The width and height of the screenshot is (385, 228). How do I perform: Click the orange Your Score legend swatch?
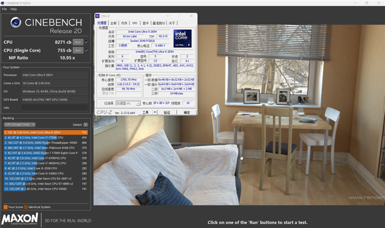[x=5, y=207]
